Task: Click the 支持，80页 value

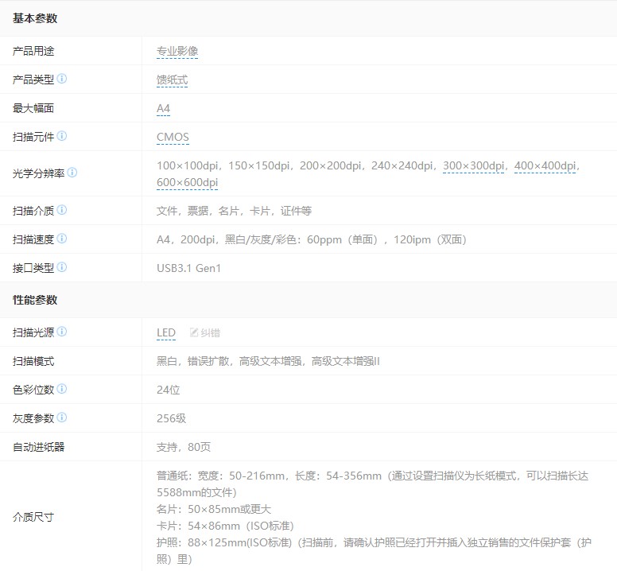Action: coord(184,447)
